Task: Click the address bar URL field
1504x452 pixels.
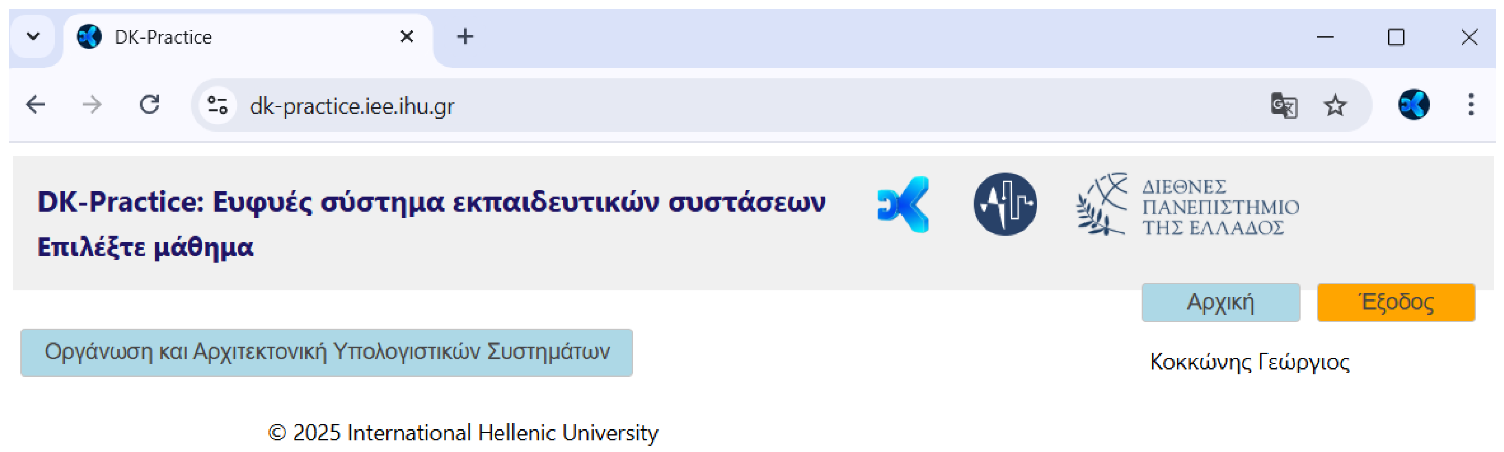Action: pyautogui.click(x=701, y=106)
